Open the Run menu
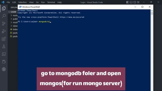162x91 pixels. (x=43, y=2)
